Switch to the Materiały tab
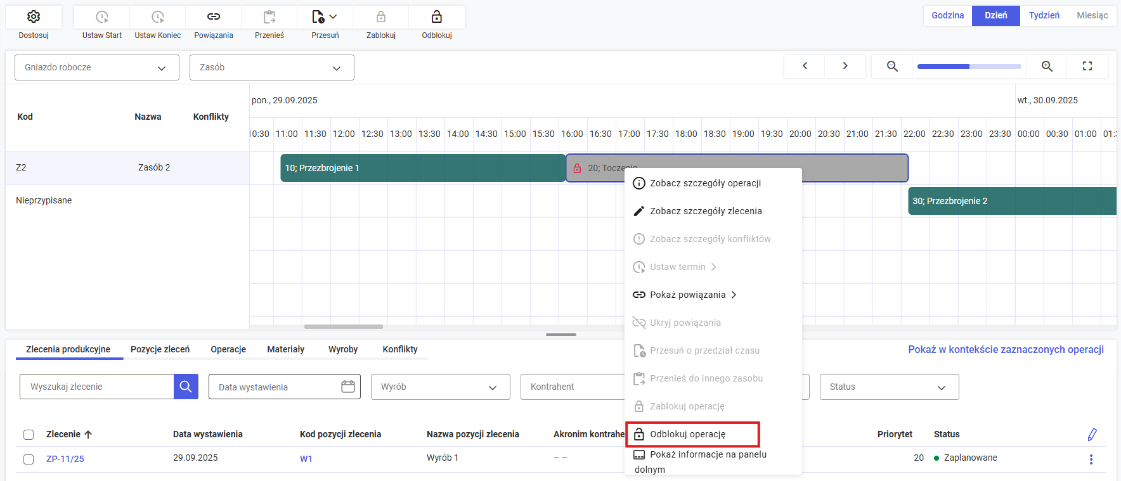 click(285, 349)
